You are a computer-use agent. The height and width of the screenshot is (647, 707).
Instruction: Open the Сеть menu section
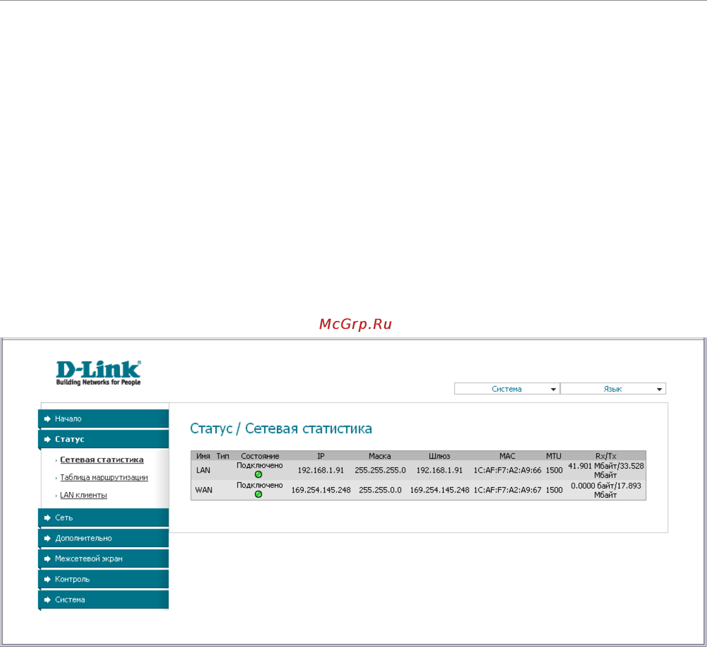103,517
